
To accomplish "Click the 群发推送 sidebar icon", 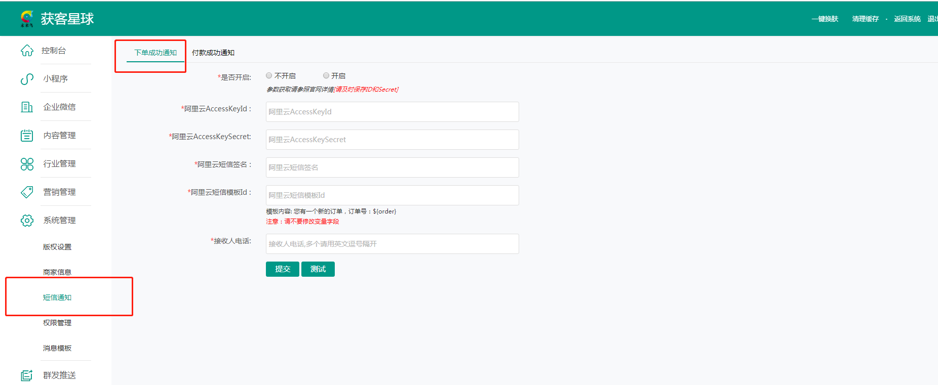I will [27, 375].
